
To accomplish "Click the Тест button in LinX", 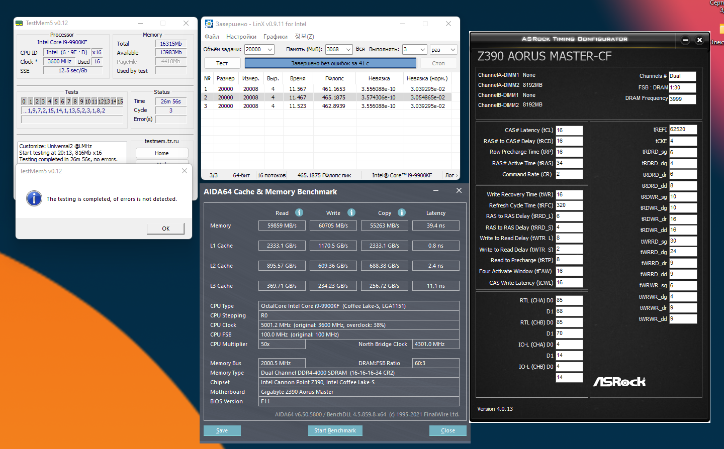I will (x=222, y=63).
